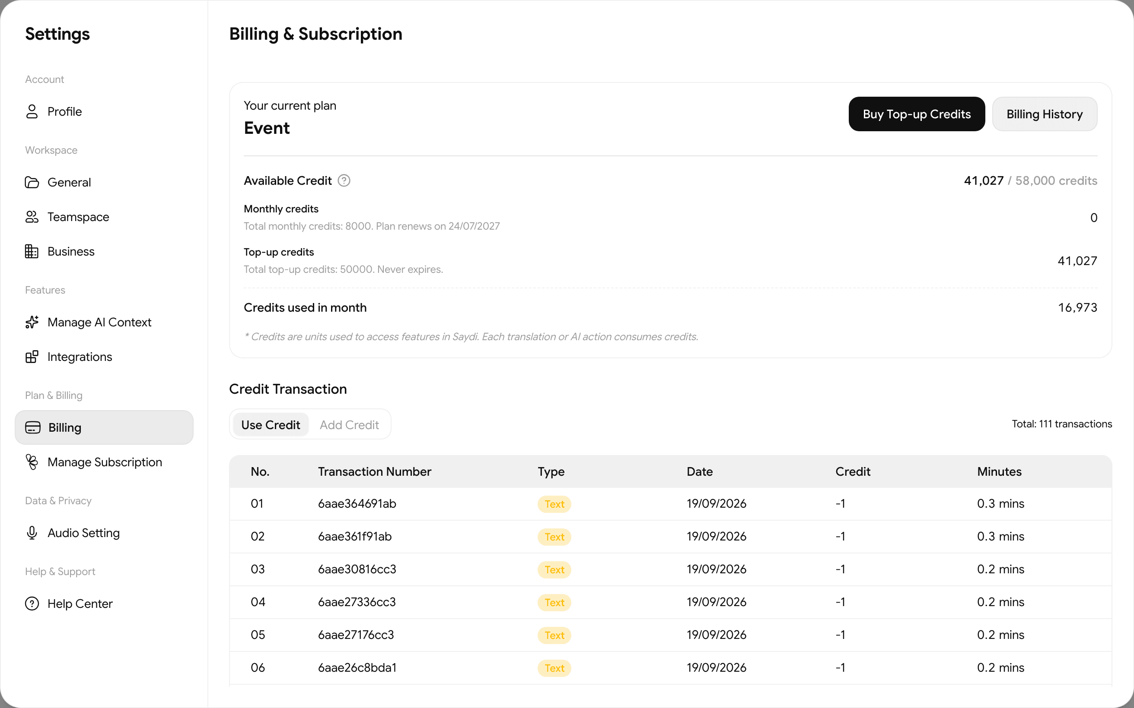The height and width of the screenshot is (708, 1134).
Task: Click the Audio Setting microphone icon
Action: [x=32, y=533]
